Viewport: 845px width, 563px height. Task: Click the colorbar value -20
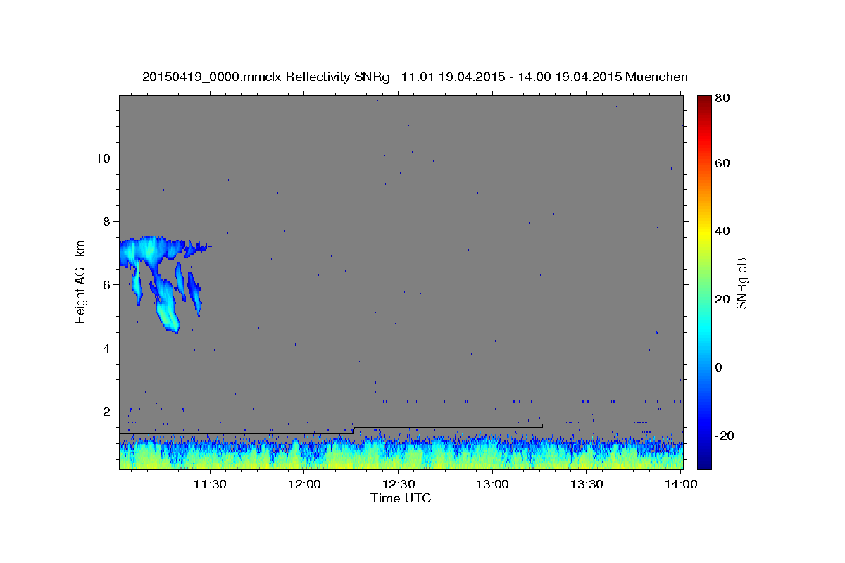[725, 436]
